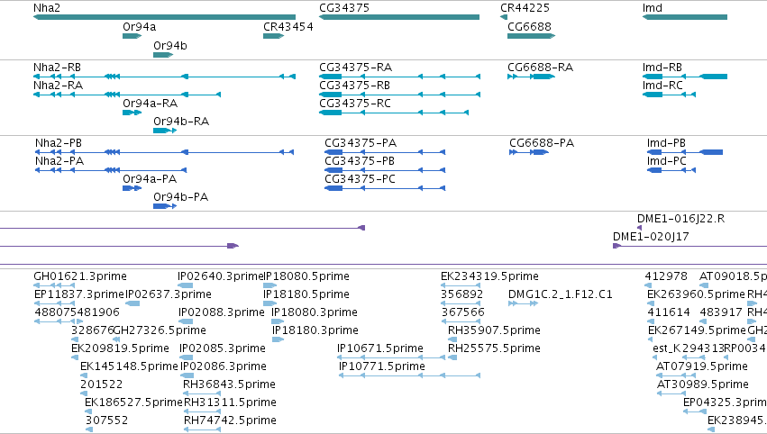767x434 pixels.
Task: Click the Imd-PB protein label
Action: click(667, 143)
